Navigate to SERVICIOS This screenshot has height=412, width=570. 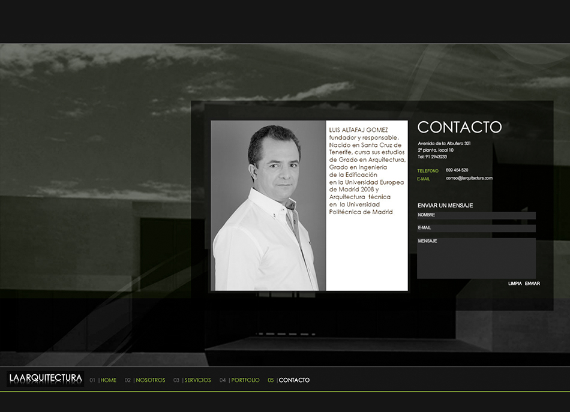(x=197, y=380)
